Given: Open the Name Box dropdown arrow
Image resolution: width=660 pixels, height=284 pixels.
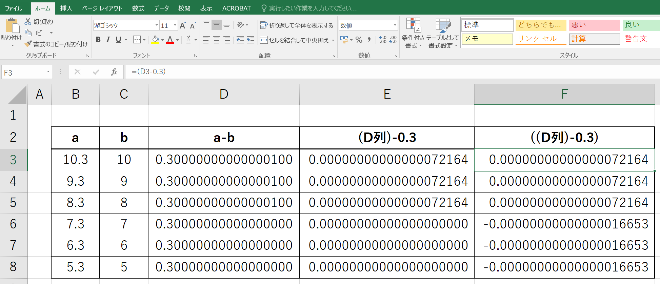Looking at the screenshot, I should tap(48, 72).
